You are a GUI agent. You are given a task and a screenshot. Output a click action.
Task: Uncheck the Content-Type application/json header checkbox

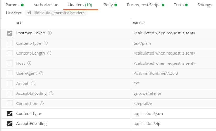click(x=10, y=114)
